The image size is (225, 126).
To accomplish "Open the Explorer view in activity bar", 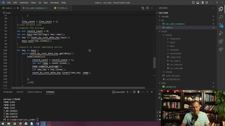I will [221, 9].
